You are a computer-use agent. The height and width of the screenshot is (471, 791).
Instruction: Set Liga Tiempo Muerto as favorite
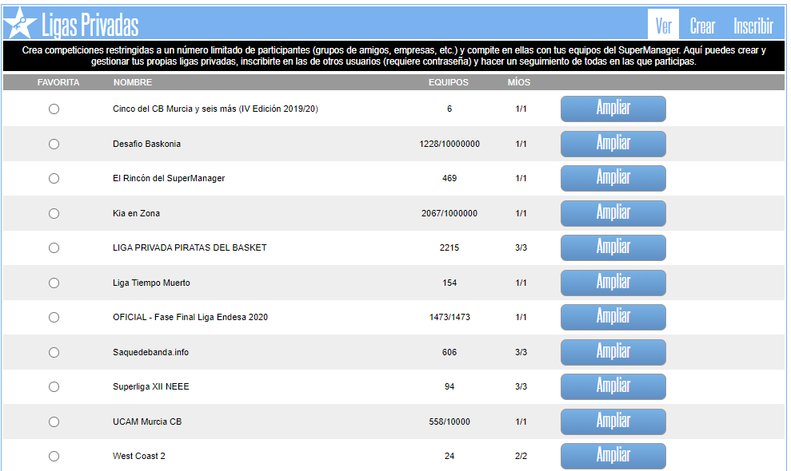pos(54,283)
